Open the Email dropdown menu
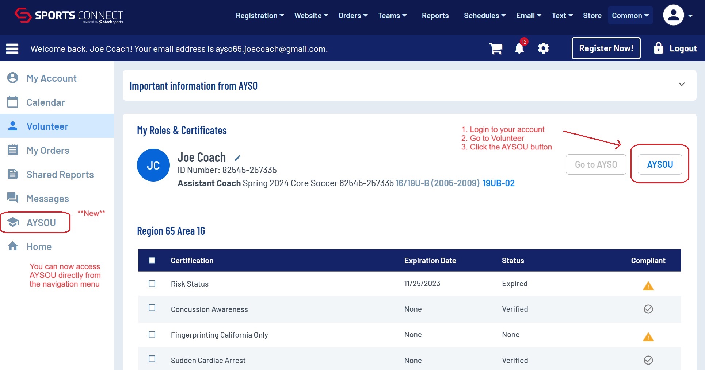 click(x=529, y=16)
